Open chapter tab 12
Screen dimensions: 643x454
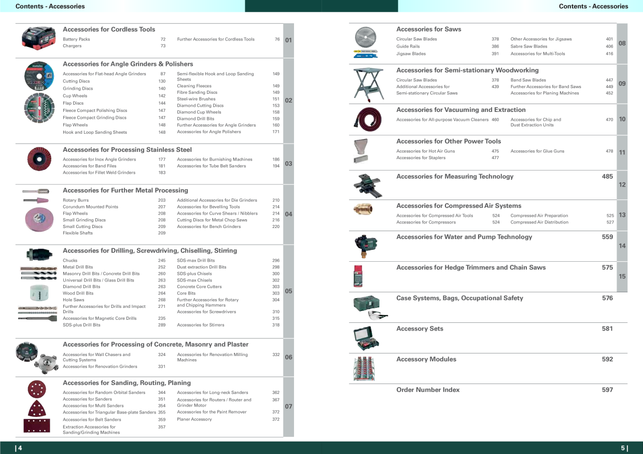(622, 185)
